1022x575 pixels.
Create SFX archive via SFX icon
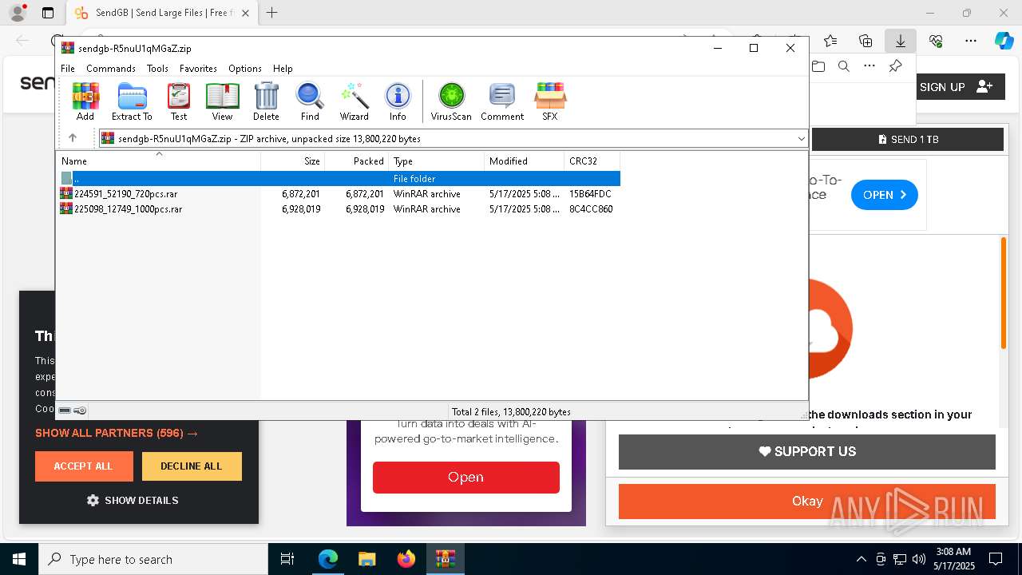point(550,101)
